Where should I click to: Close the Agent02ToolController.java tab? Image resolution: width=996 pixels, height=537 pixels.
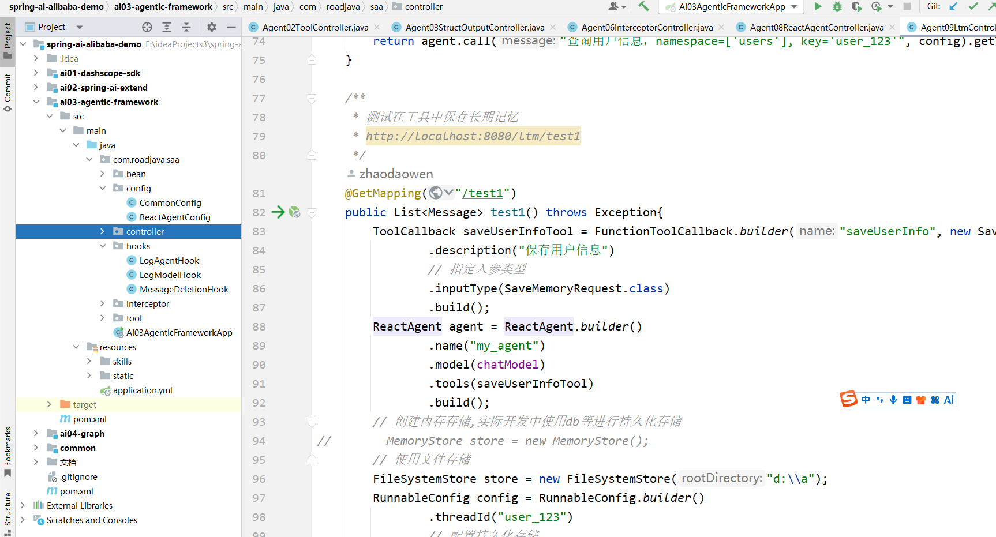click(377, 27)
